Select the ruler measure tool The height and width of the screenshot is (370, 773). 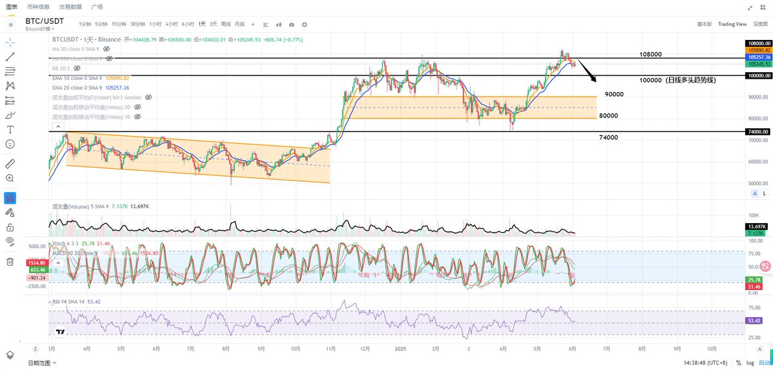[10, 164]
